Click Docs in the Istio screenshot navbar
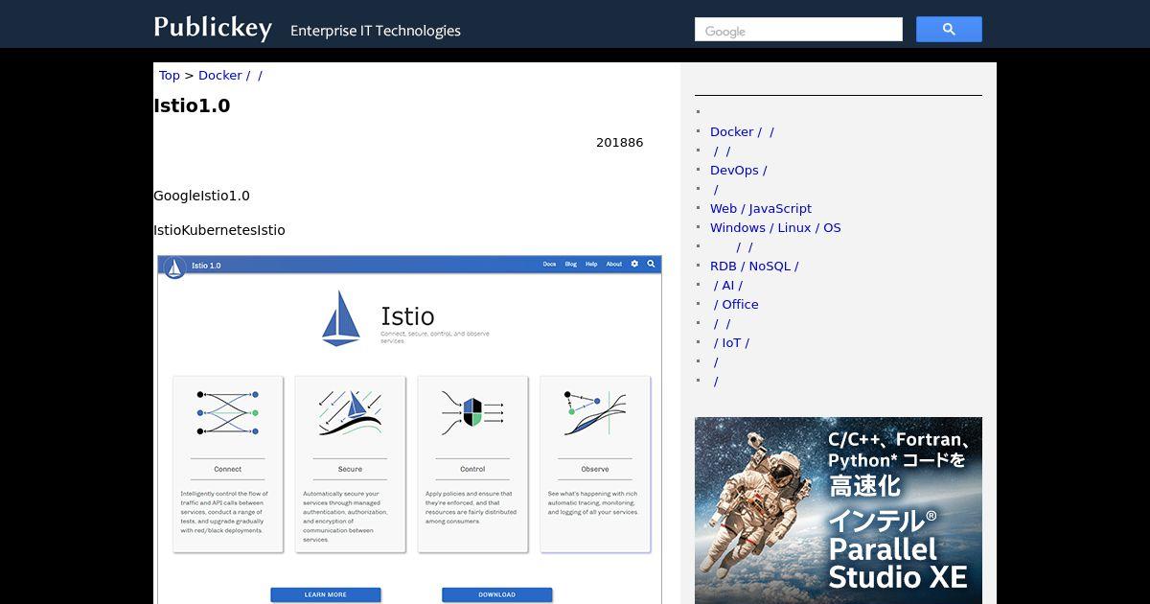 click(549, 264)
